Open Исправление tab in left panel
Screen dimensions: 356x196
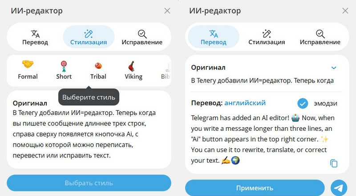pos(142,37)
